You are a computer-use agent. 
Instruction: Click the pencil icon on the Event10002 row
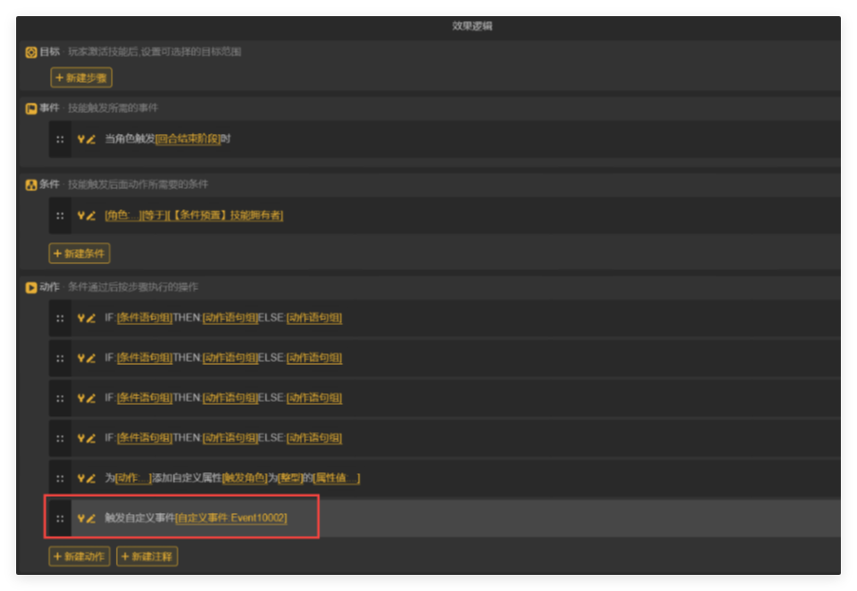pos(91,518)
